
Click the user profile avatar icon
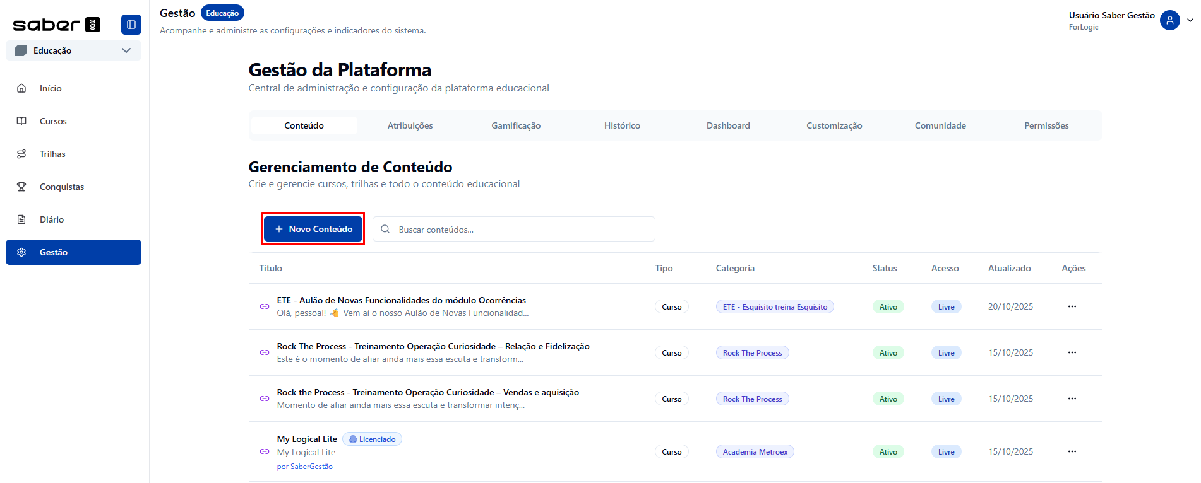1169,20
